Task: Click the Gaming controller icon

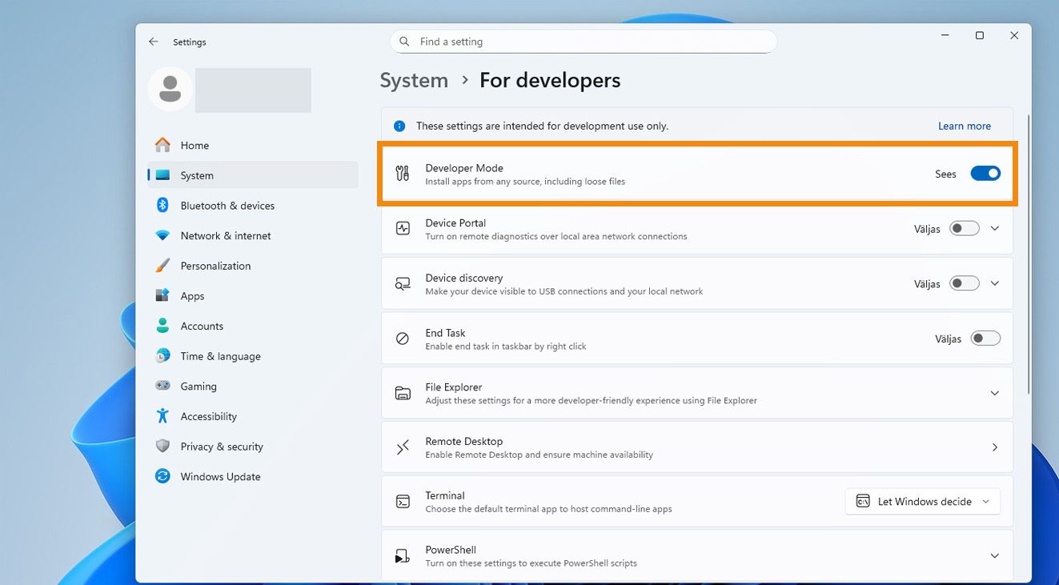Action: point(162,387)
